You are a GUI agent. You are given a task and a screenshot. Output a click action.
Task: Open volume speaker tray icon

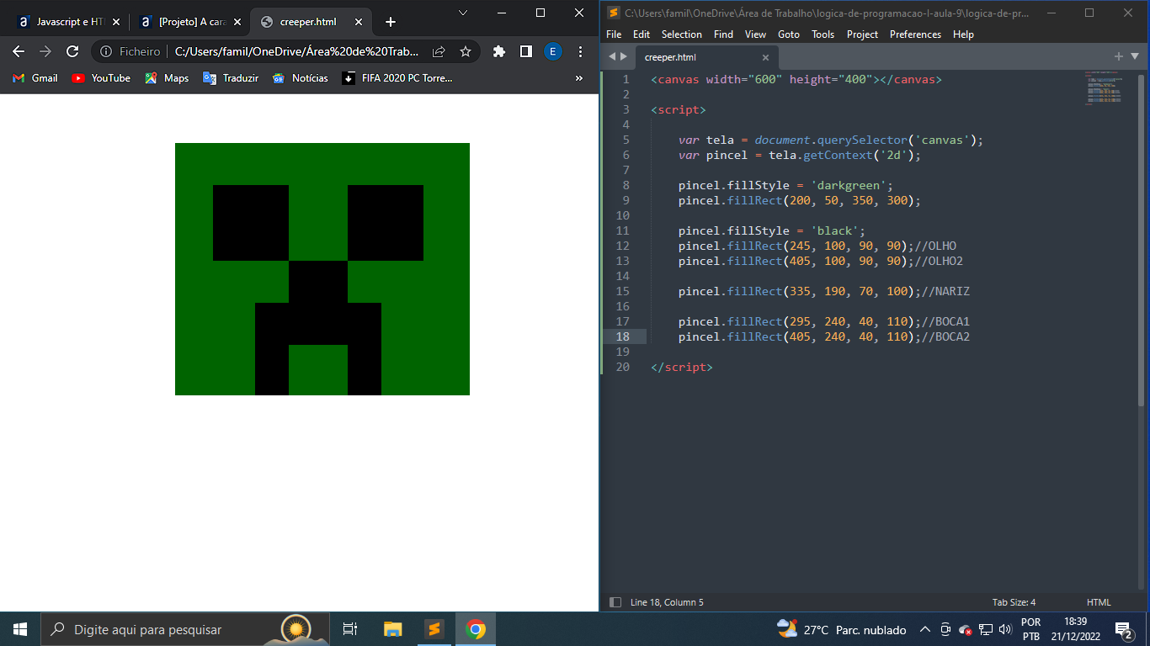pos(1004,629)
